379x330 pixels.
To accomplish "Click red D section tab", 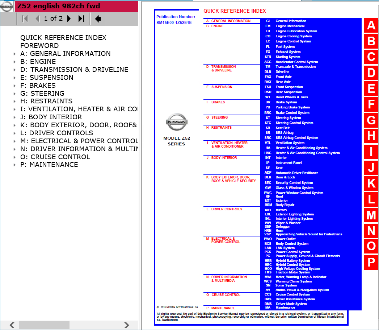I will tap(371, 73).
